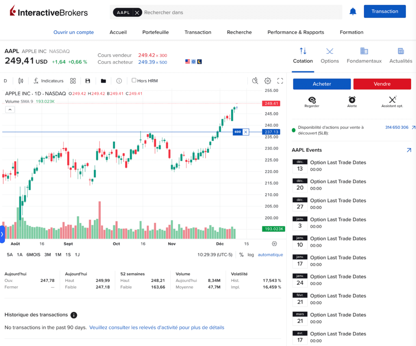416x346 pixels.
Task: Open the Transaction menu item
Action: click(x=198, y=32)
